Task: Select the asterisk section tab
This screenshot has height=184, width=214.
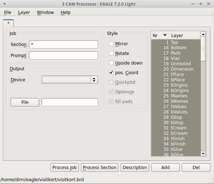Action: pos(8,23)
